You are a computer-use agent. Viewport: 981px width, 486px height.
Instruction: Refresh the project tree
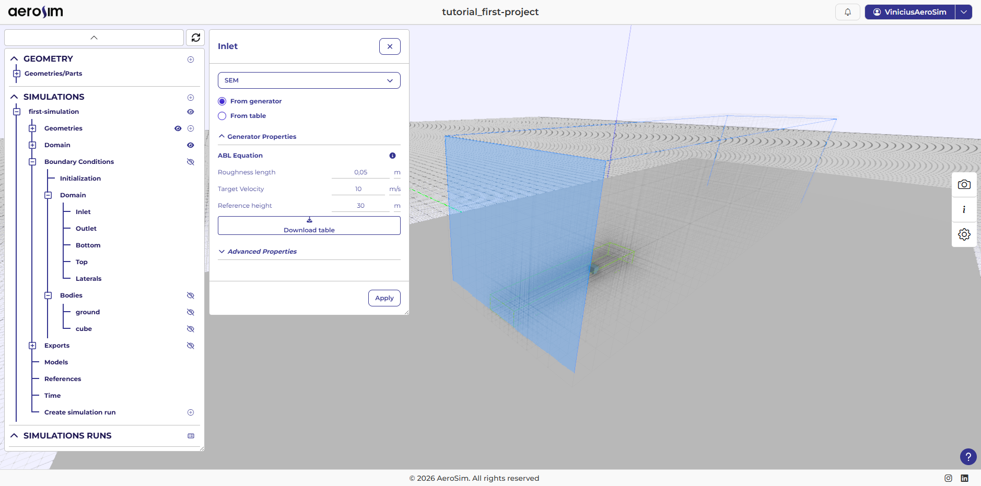click(x=195, y=37)
